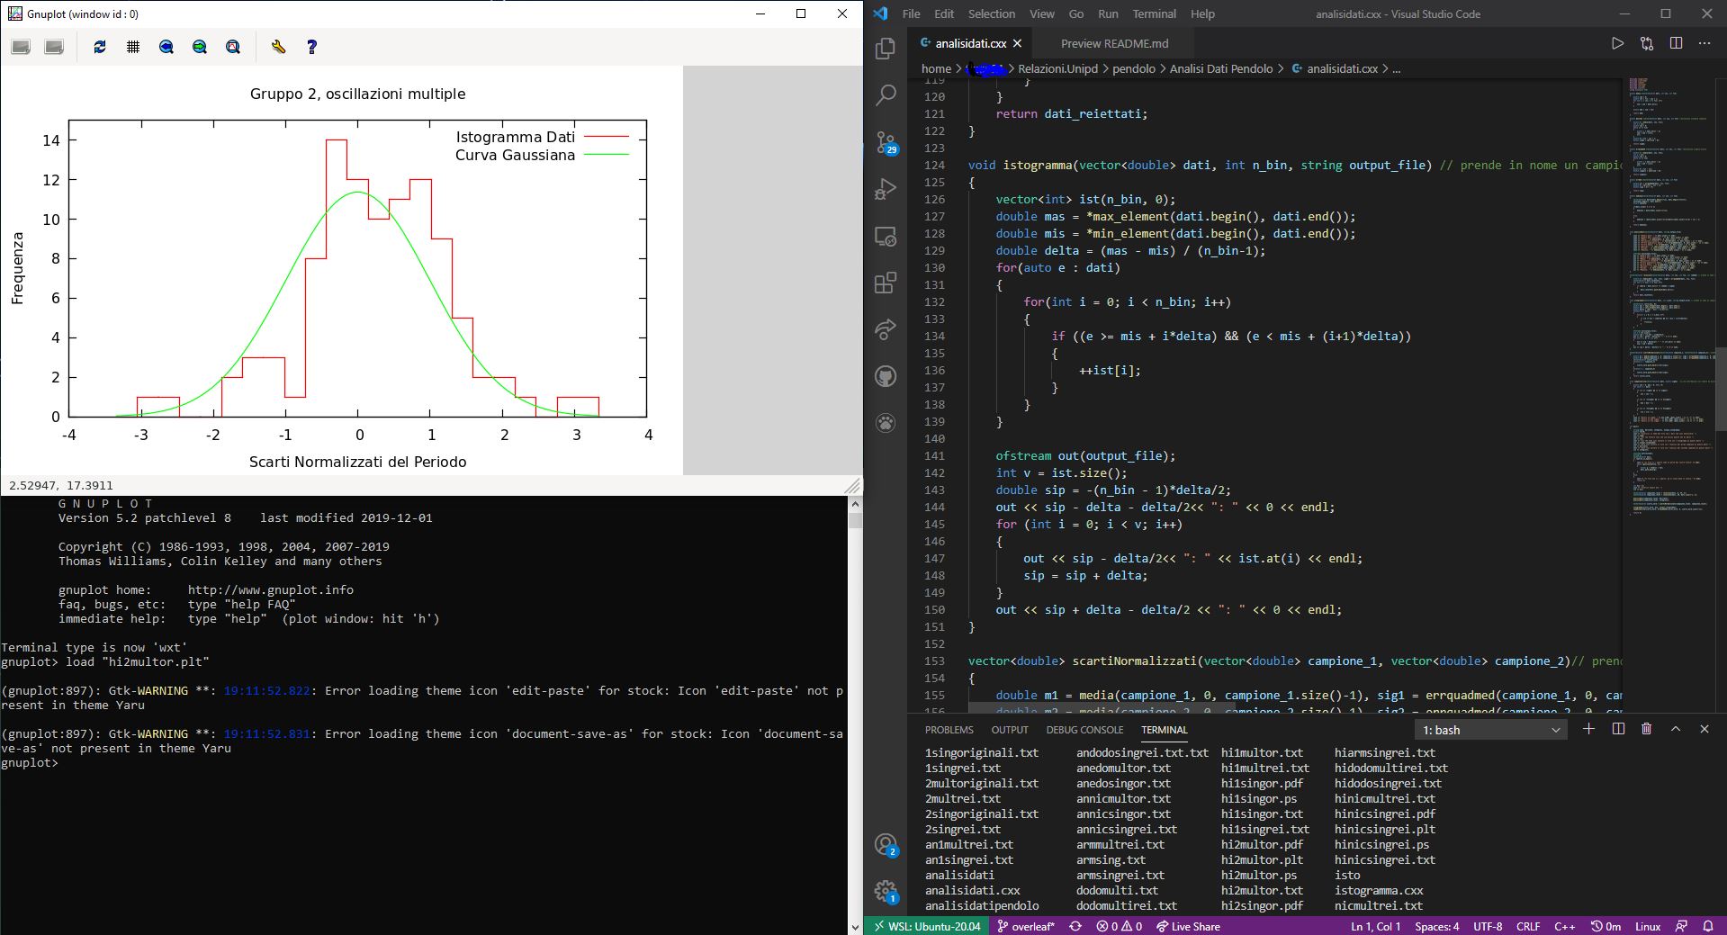The height and width of the screenshot is (935, 1727).
Task: Click WSL: Ubuntu-20.04 remote indicator
Action: click(x=927, y=926)
